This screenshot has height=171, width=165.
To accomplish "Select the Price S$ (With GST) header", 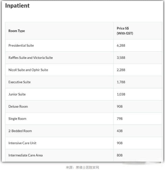I will click(x=125, y=31).
